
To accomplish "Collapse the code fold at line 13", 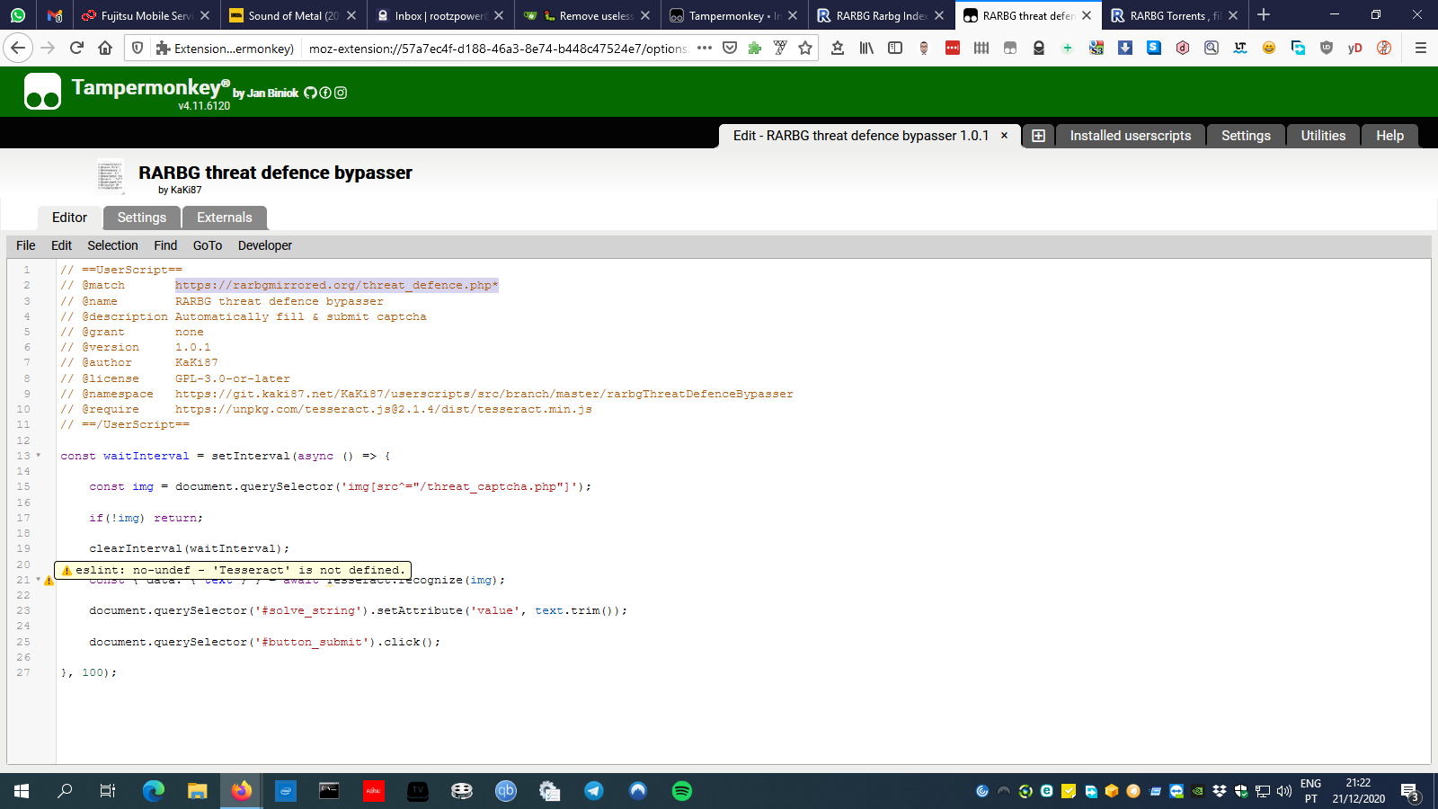I will [38, 456].
